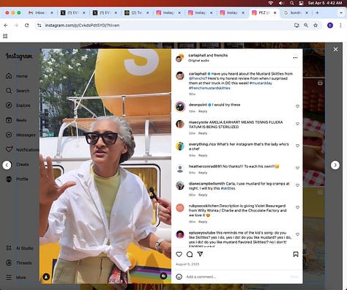Open deonpoint's profile picture
Viewport: 347px width, 290px height.
pos(180,107)
